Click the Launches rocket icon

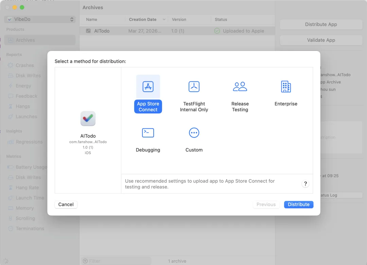[11, 116]
